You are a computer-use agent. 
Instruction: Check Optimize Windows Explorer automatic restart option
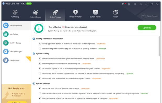(x=40, y=93)
